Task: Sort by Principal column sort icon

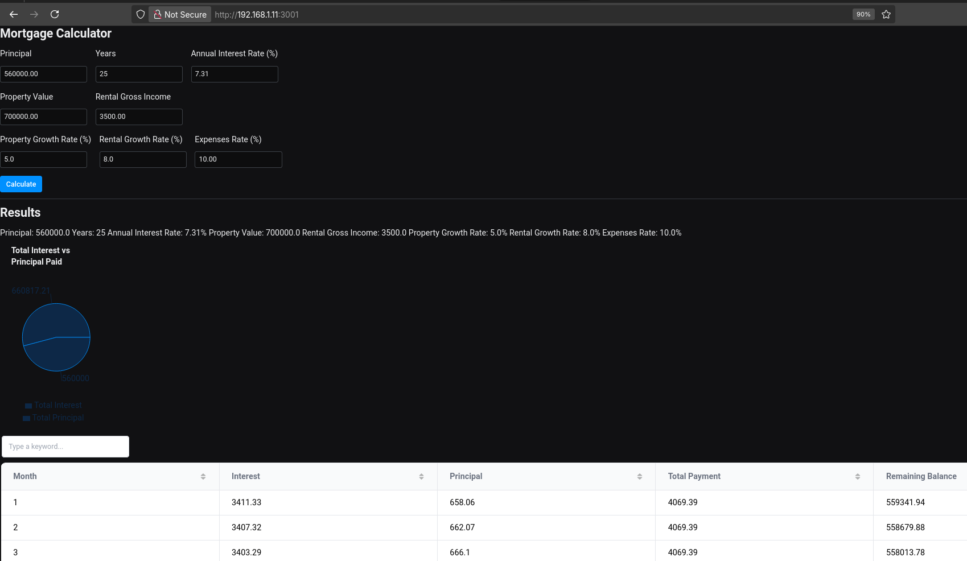Action: click(640, 477)
